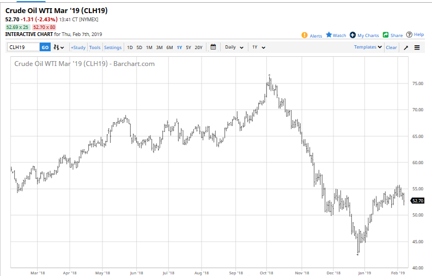
Task: Select the 6M time range
Action: pyautogui.click(x=169, y=47)
